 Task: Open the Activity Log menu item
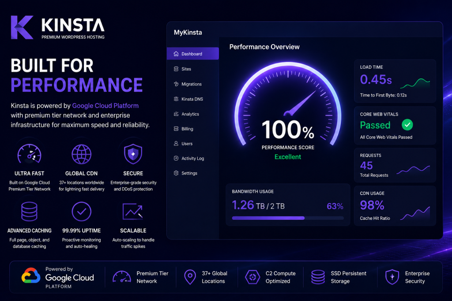tap(192, 158)
